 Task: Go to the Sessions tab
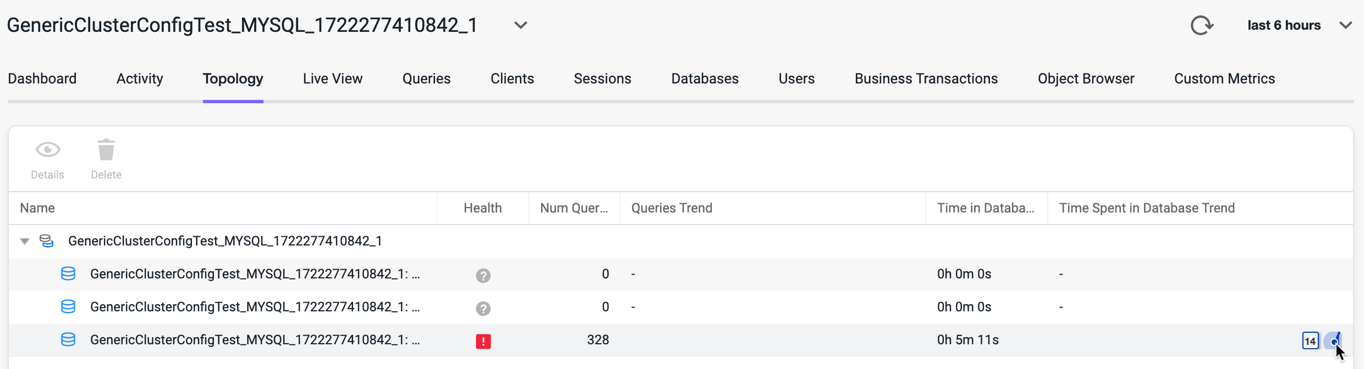pyautogui.click(x=602, y=79)
